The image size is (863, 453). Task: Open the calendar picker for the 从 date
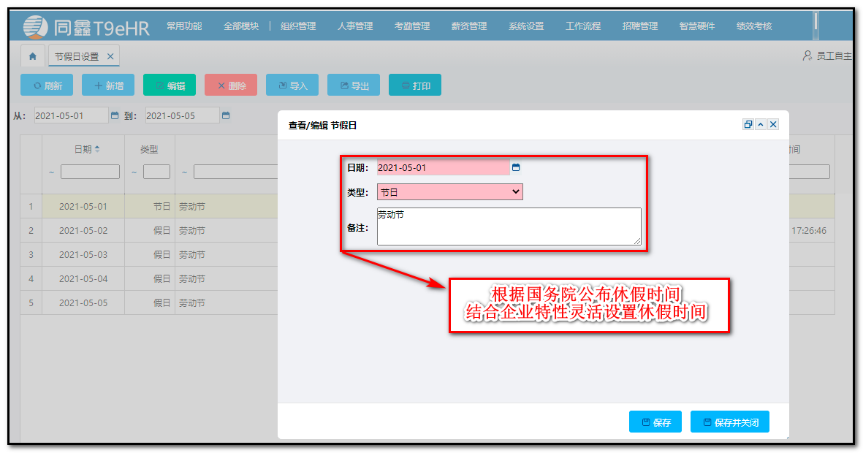pos(115,115)
